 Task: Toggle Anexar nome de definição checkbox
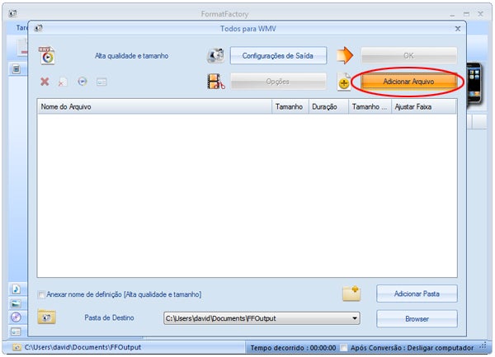[41, 294]
